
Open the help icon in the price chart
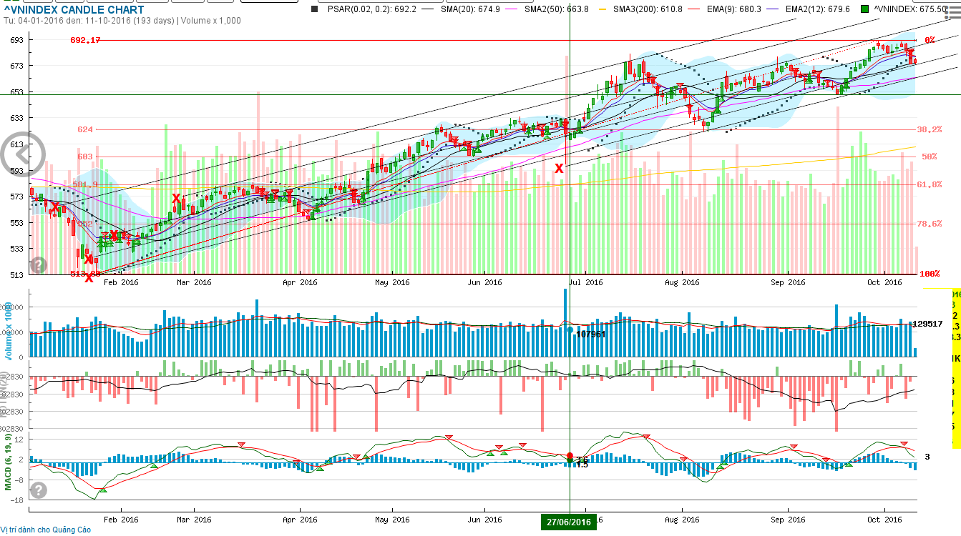coord(39,265)
